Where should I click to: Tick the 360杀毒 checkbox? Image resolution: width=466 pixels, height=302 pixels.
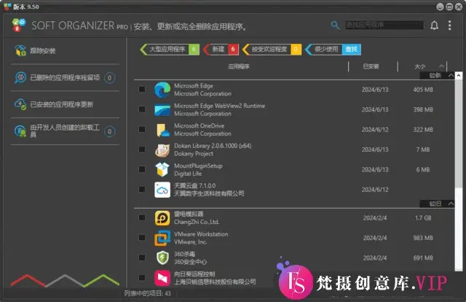[142, 258]
